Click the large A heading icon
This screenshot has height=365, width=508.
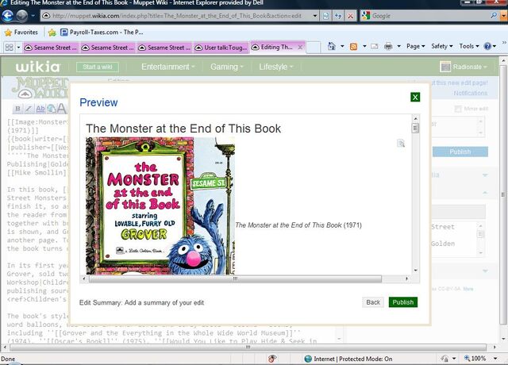coord(62,109)
